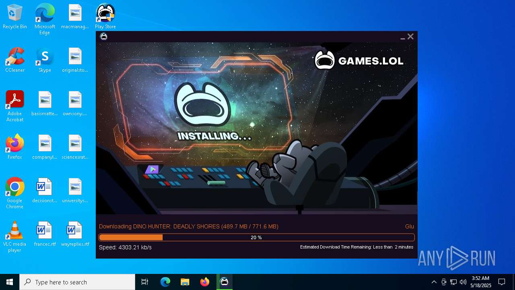Open the Recycle Bin desktop icon
Screen dimensions: 515x290
[x=15, y=17]
